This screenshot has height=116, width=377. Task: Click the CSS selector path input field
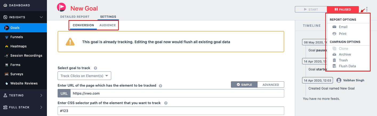click(171, 111)
